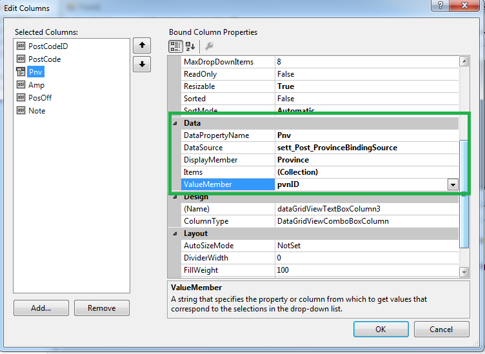Select the PosOff column entry
This screenshot has width=485, height=354.
coord(40,98)
